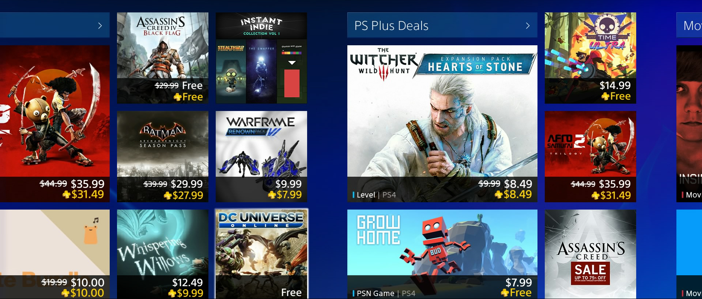Open the Super Time Force Ultra tile
This screenshot has height=299, width=702.
coord(590,58)
